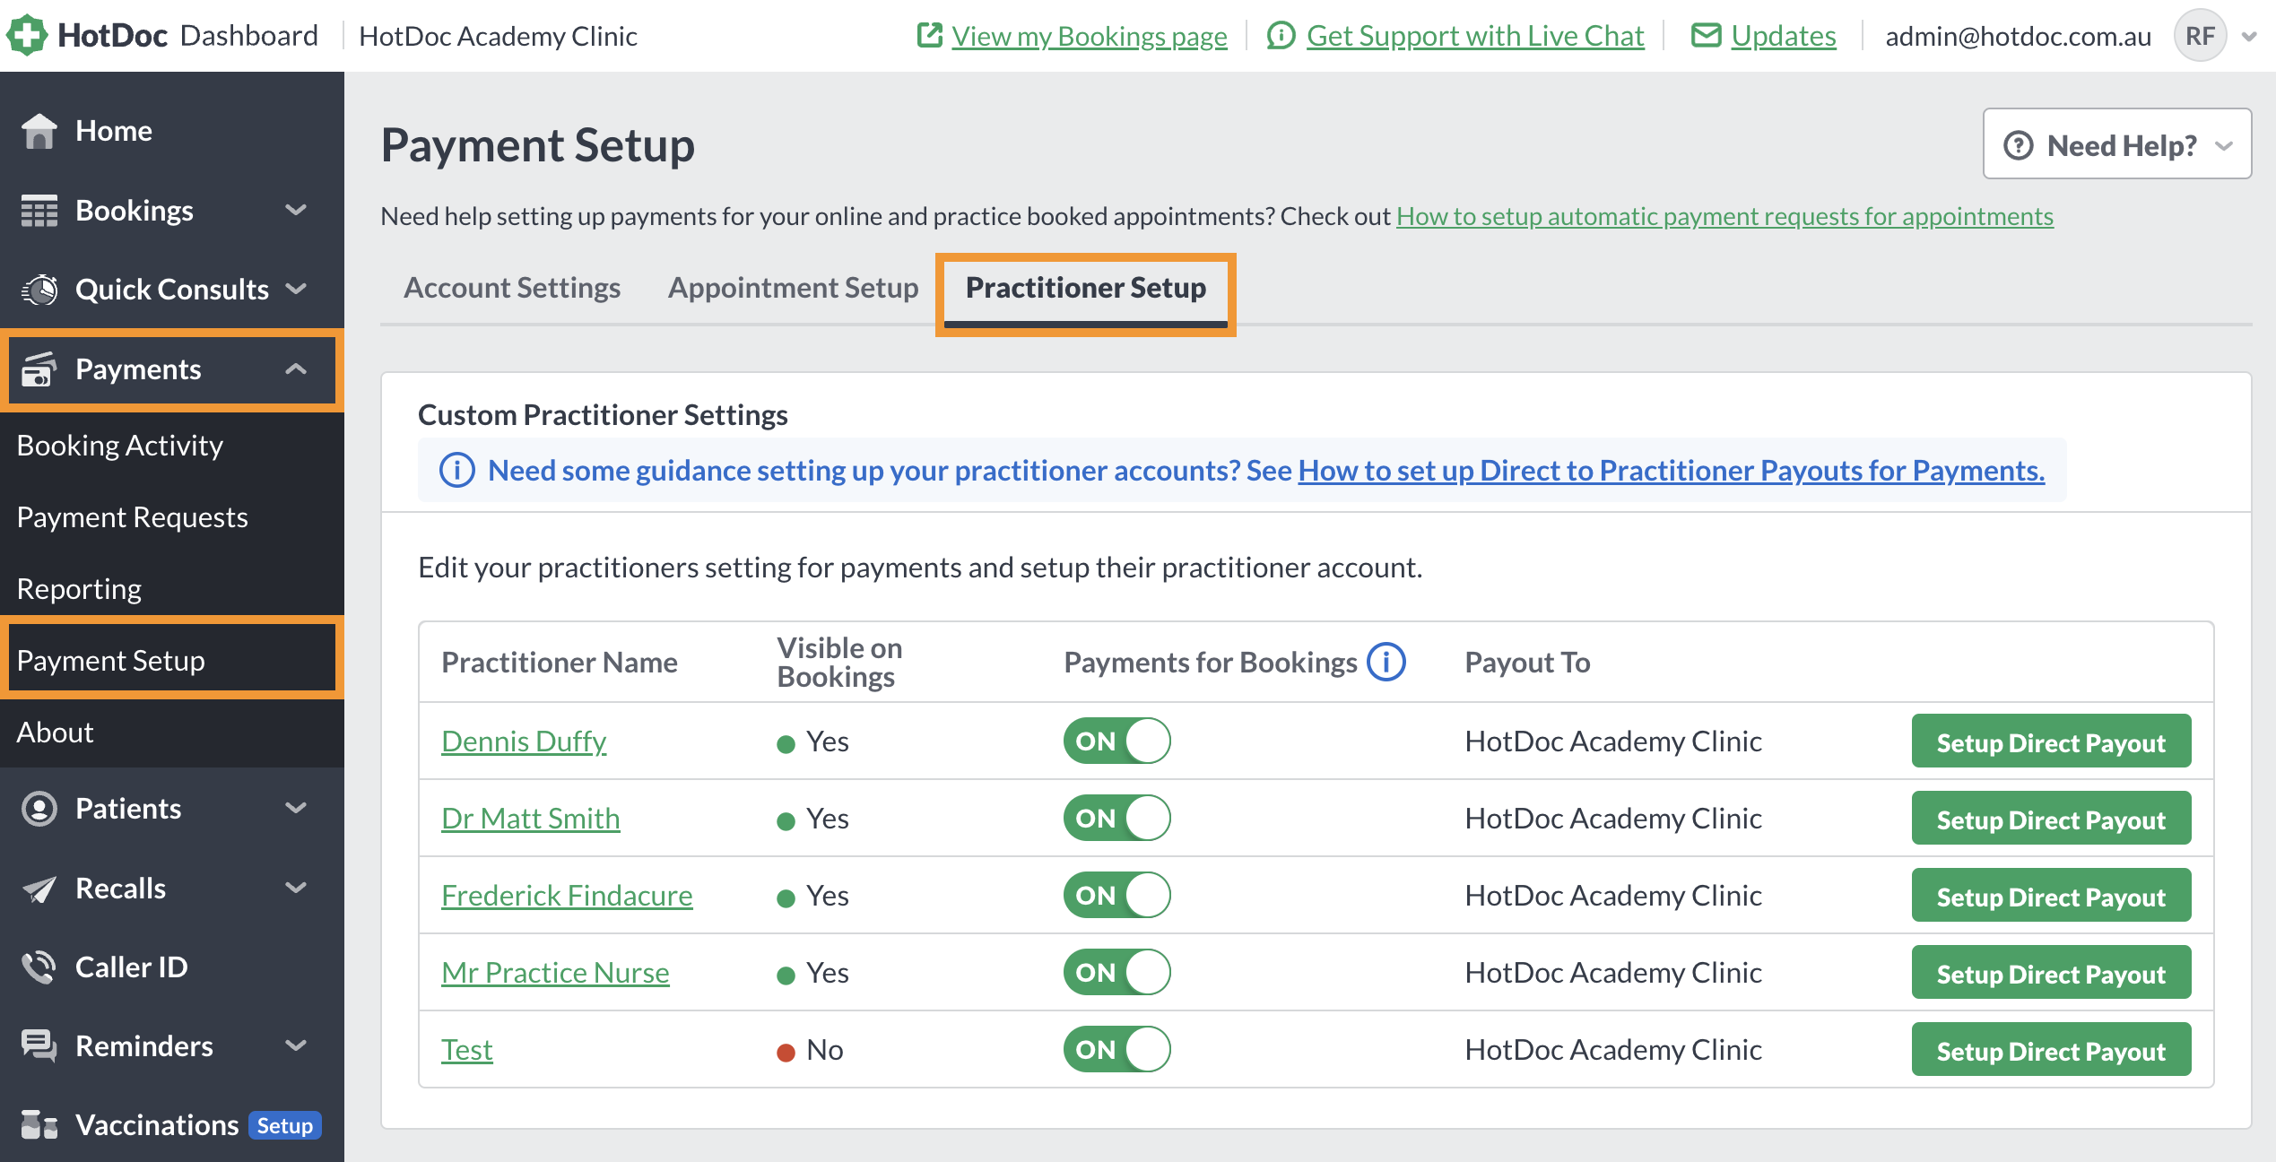Click Setup Direct Payout for Dr Matt Smith
Screen dimensions: 2276x1162
(2051, 819)
